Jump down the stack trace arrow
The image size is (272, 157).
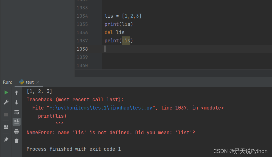coord(17,102)
